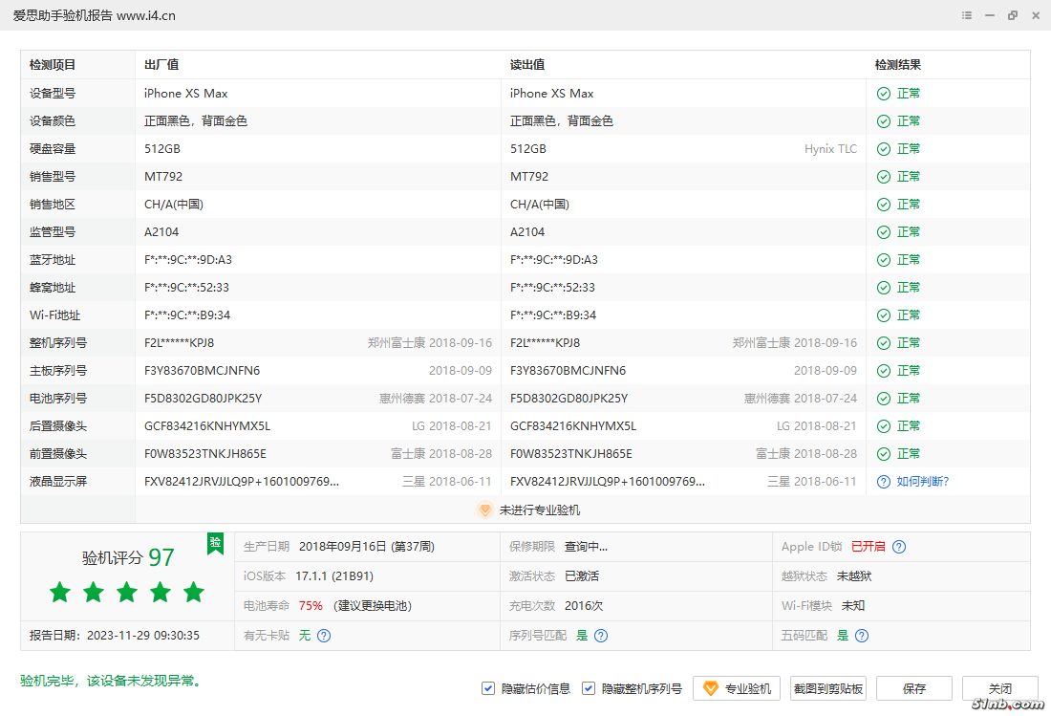Open the title bar menu list icon
The image size is (1051, 716).
point(967,15)
